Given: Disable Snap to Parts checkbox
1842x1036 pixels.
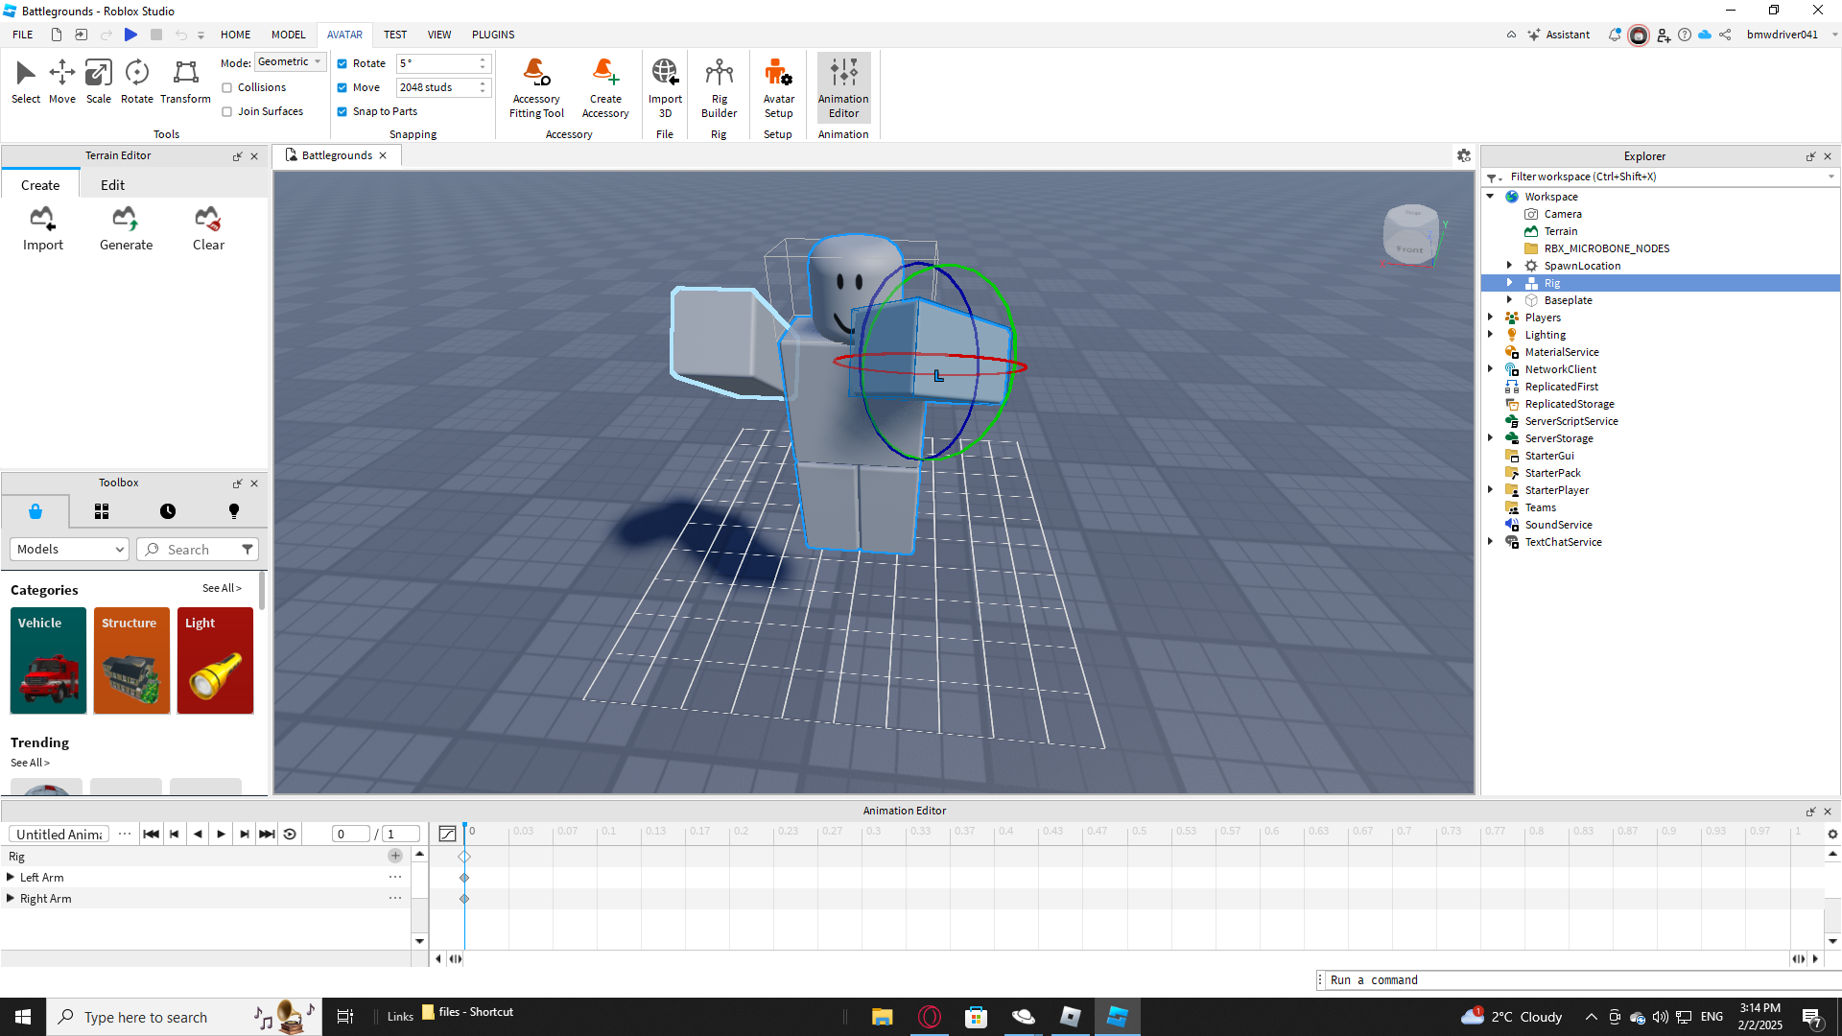Looking at the screenshot, I should [x=342, y=111].
